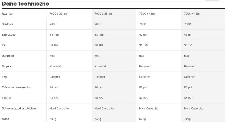Click the Ochrona przed przebiciem label
Image resolution: width=225 pixels, height=122 pixels.
19,109
